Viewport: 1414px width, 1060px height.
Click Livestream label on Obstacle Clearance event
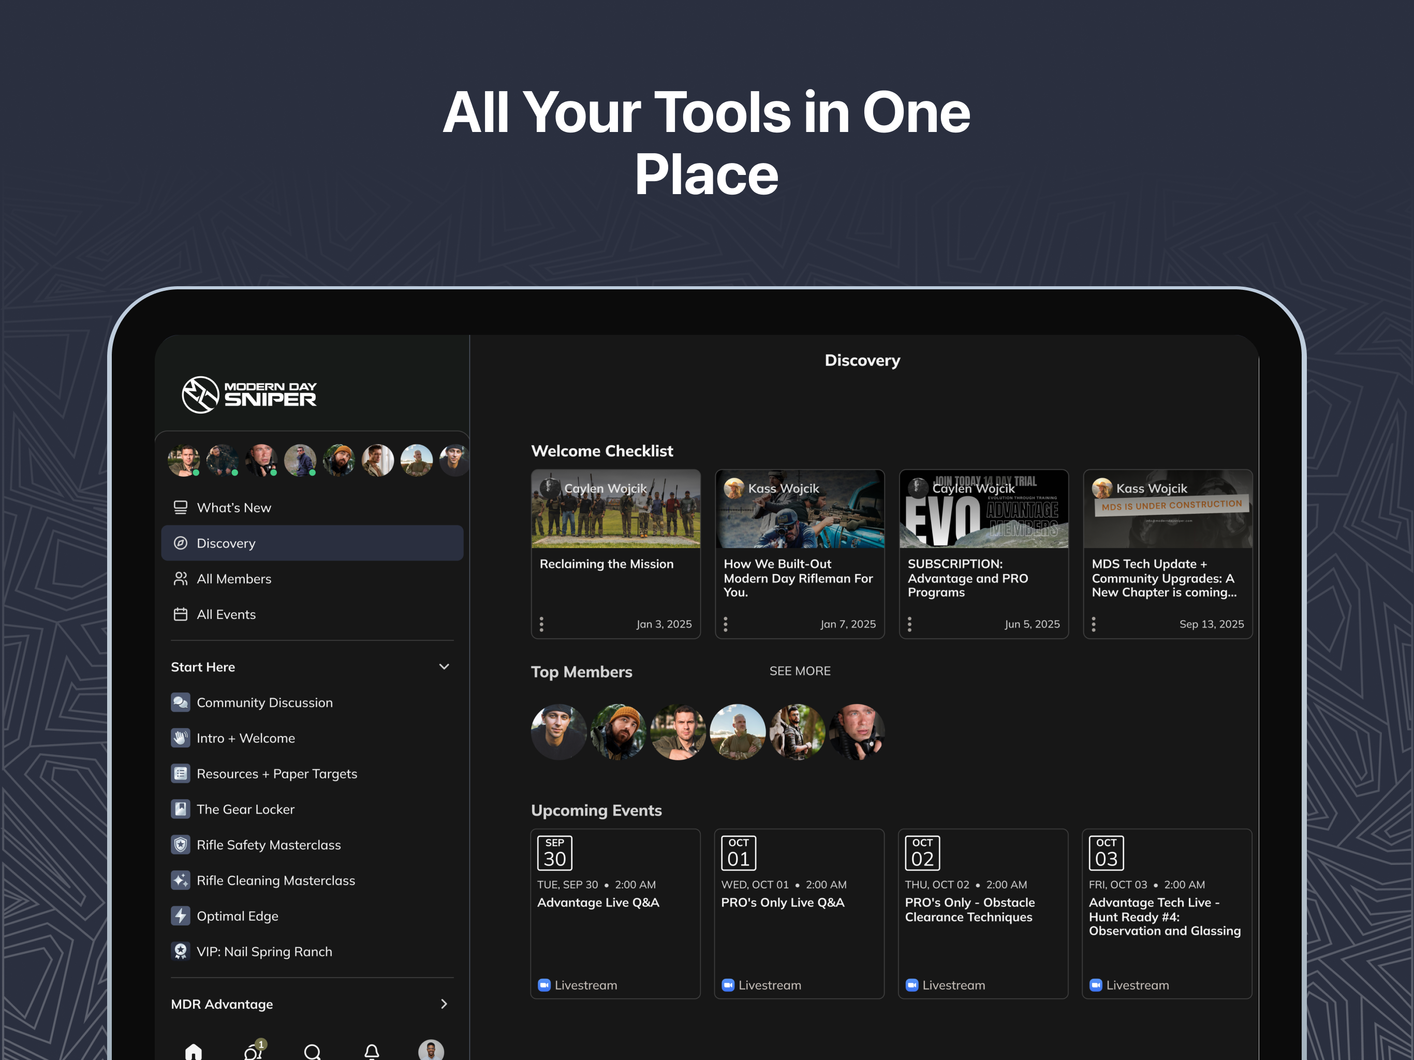[x=954, y=985]
